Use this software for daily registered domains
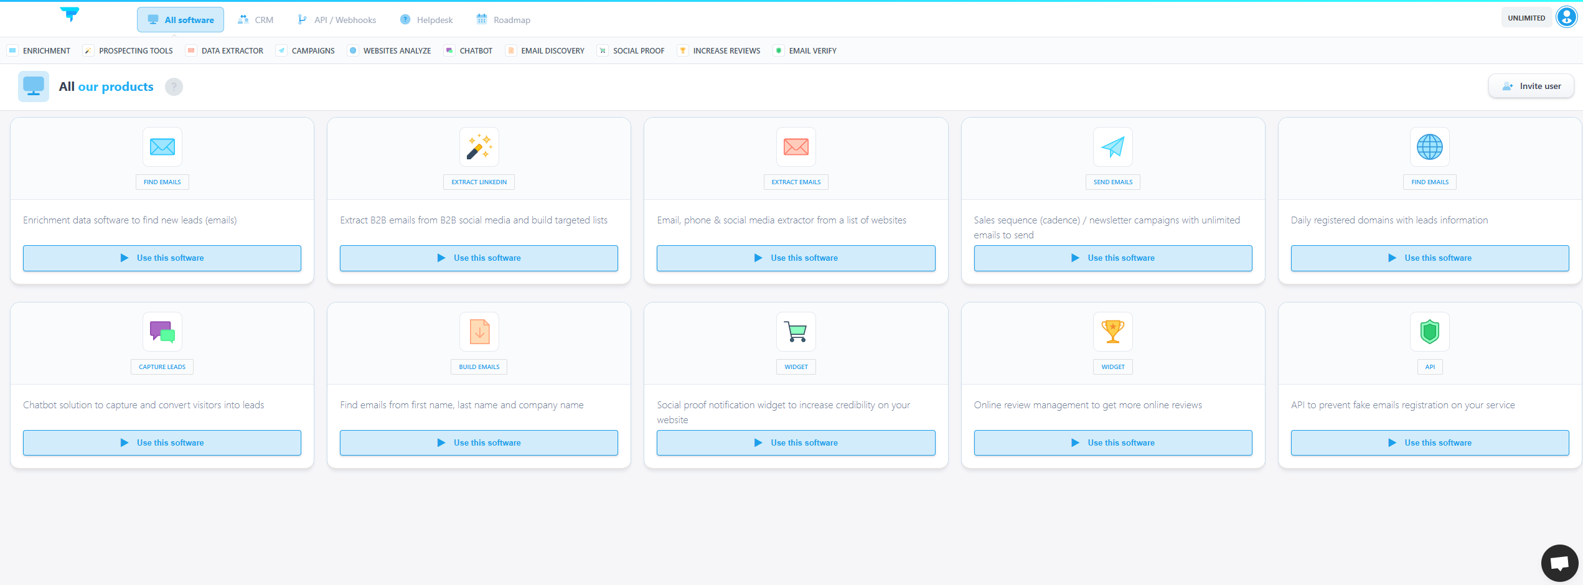This screenshot has width=1583, height=585. [1430, 258]
